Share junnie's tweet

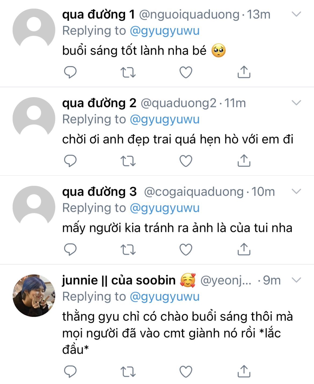pos(244,371)
